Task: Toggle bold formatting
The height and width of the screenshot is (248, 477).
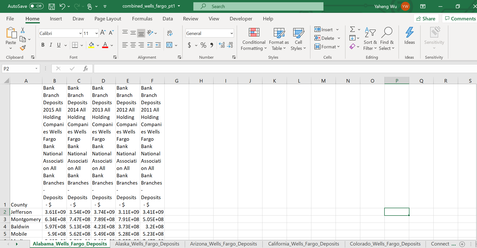Action: (x=43, y=45)
